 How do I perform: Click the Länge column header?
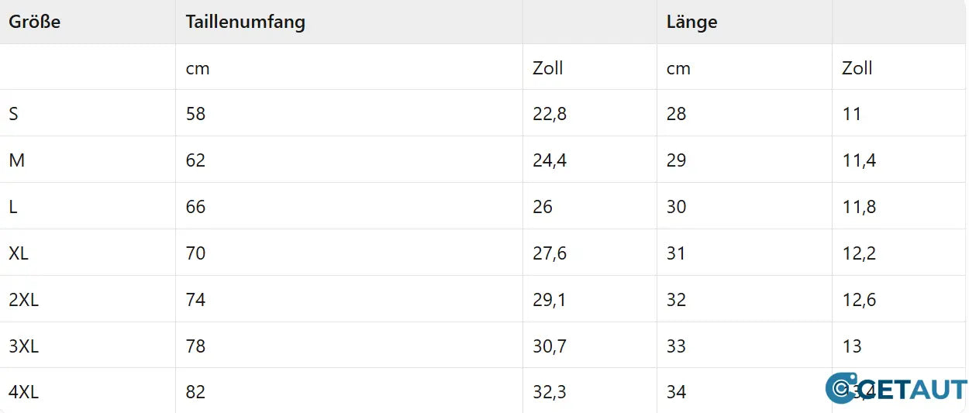point(691,22)
